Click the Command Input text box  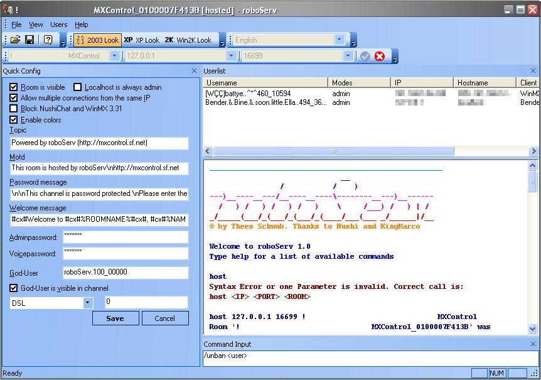[370, 357]
